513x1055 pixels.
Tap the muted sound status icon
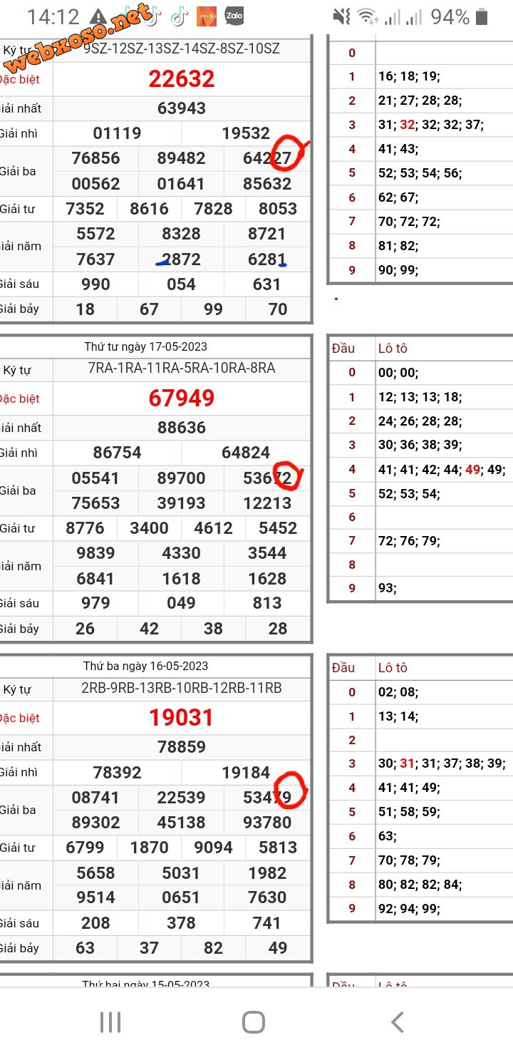click(342, 16)
